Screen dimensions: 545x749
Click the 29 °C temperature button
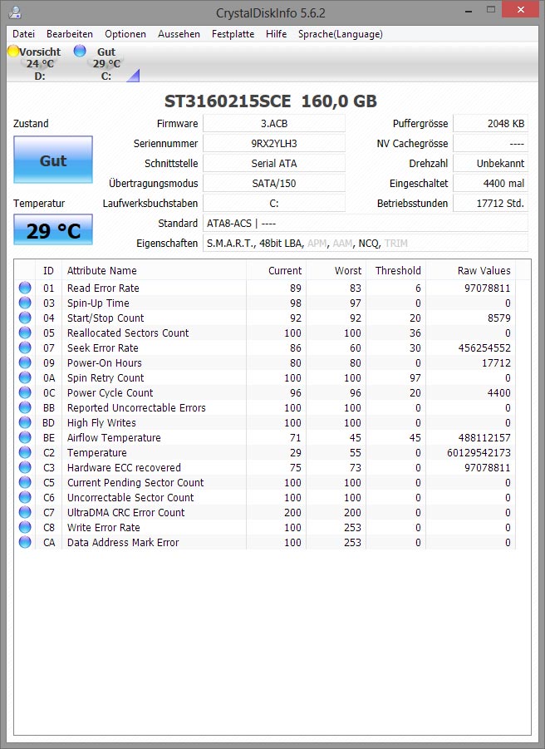[x=53, y=229]
